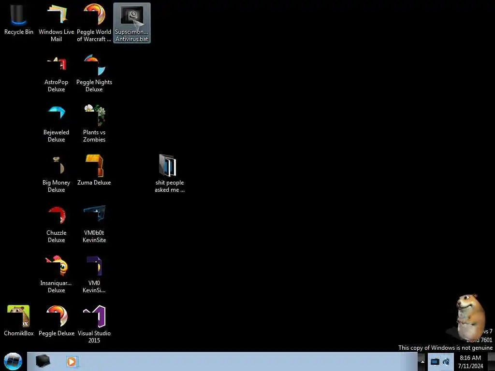Open Windows Live Mail shortcut
The width and height of the screenshot is (495, 371).
pos(56,23)
